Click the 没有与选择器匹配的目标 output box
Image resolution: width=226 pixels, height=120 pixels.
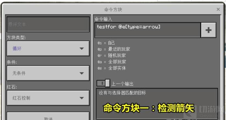coord(157,104)
